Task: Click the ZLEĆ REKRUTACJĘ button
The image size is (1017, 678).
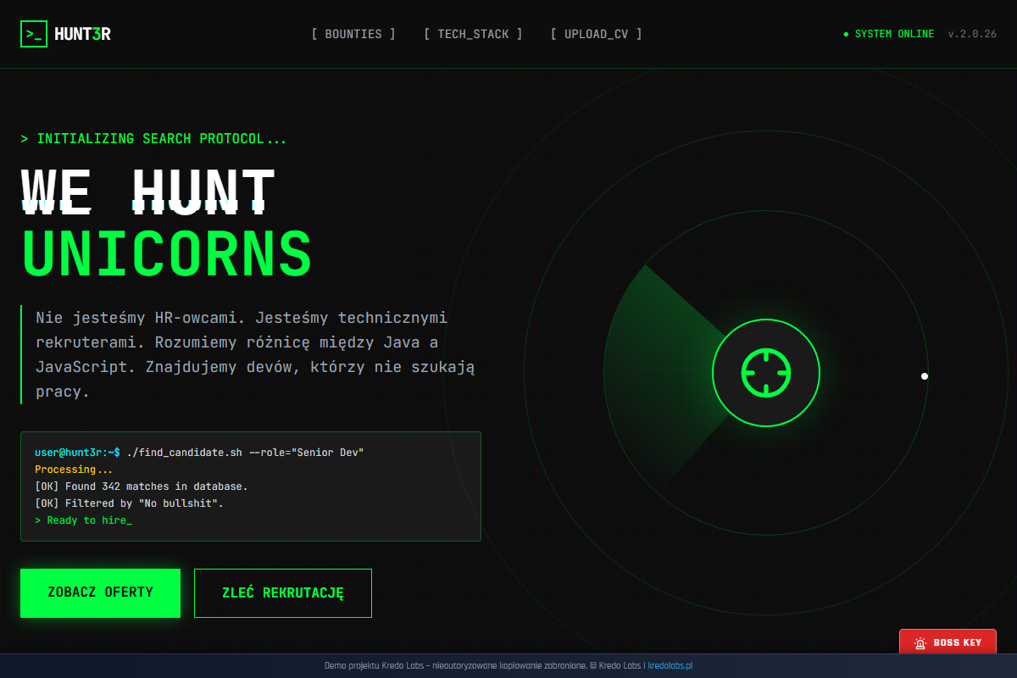Action: pyautogui.click(x=283, y=593)
